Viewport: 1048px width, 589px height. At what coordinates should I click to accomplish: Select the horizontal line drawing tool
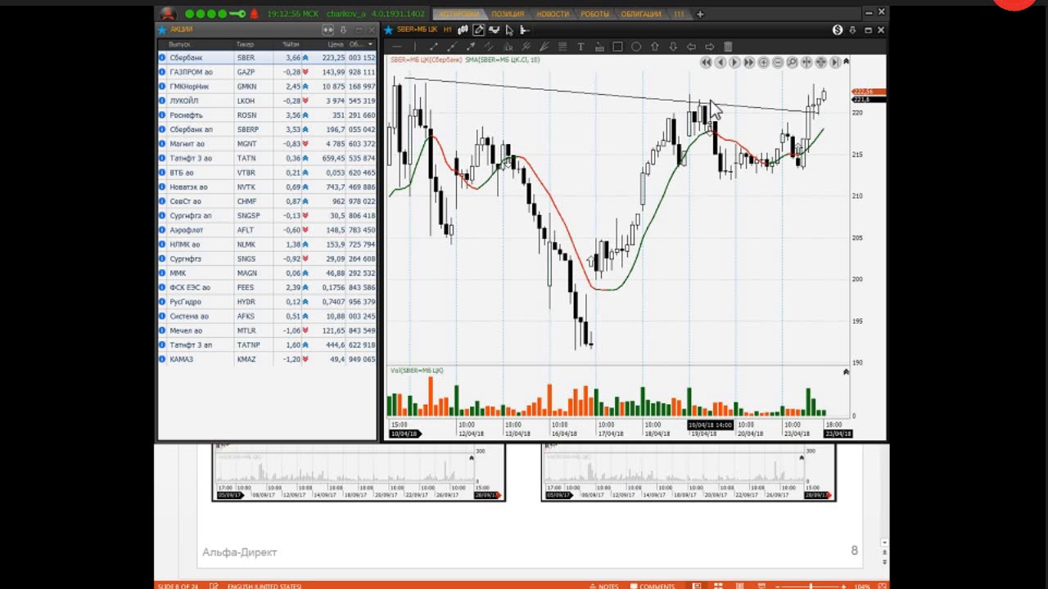[x=397, y=47]
